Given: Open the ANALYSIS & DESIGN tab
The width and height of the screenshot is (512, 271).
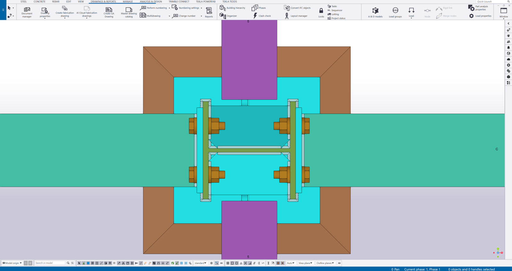Looking at the screenshot, I should pyautogui.click(x=151, y=2).
